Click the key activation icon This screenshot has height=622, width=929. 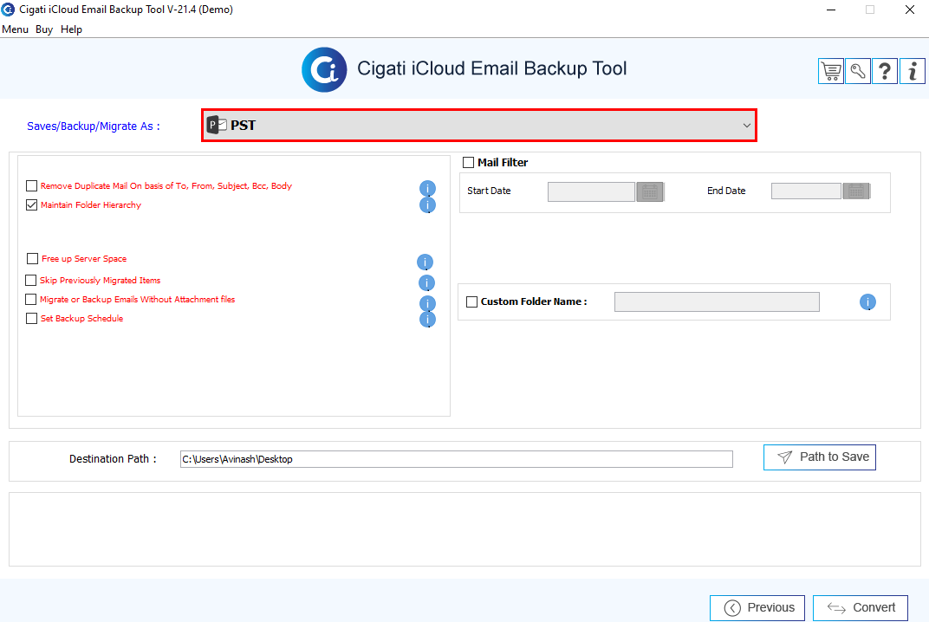[x=858, y=71]
